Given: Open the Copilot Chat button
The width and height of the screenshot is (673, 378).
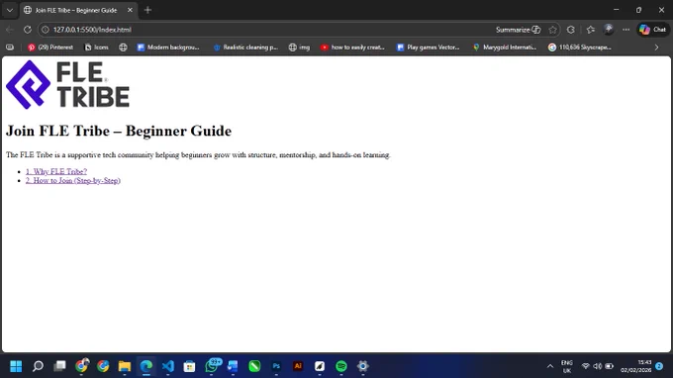Looking at the screenshot, I should (x=652, y=30).
